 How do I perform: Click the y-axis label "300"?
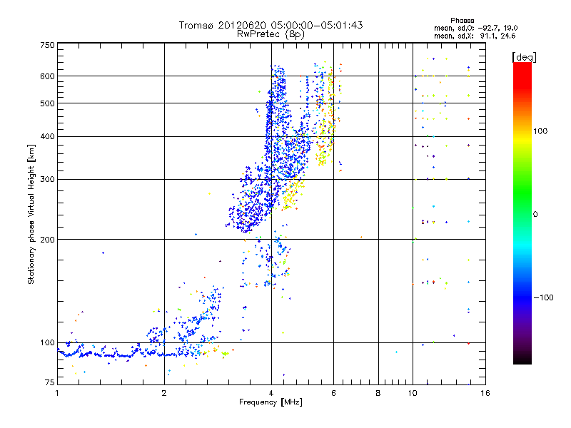(x=47, y=180)
